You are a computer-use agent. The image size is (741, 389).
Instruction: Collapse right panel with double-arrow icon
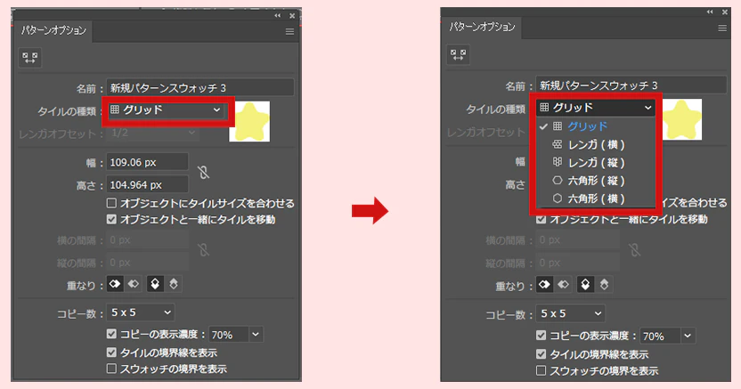(x=710, y=12)
